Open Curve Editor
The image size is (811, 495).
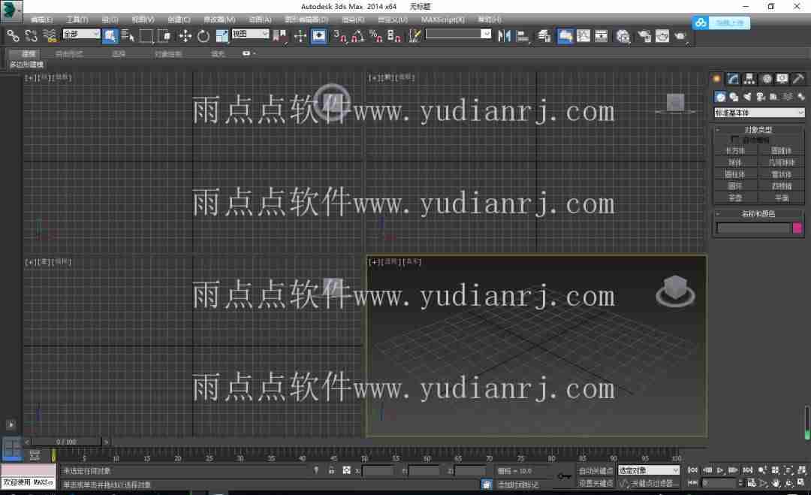click(583, 36)
